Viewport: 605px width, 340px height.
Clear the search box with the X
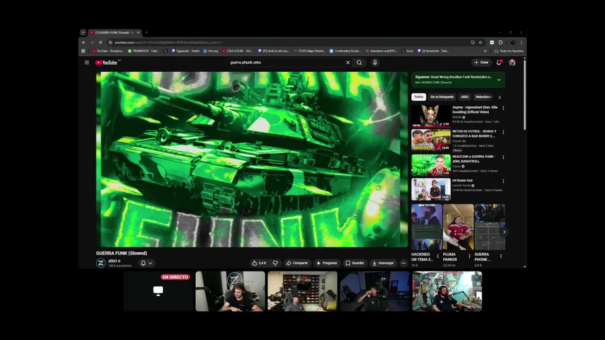[348, 62]
